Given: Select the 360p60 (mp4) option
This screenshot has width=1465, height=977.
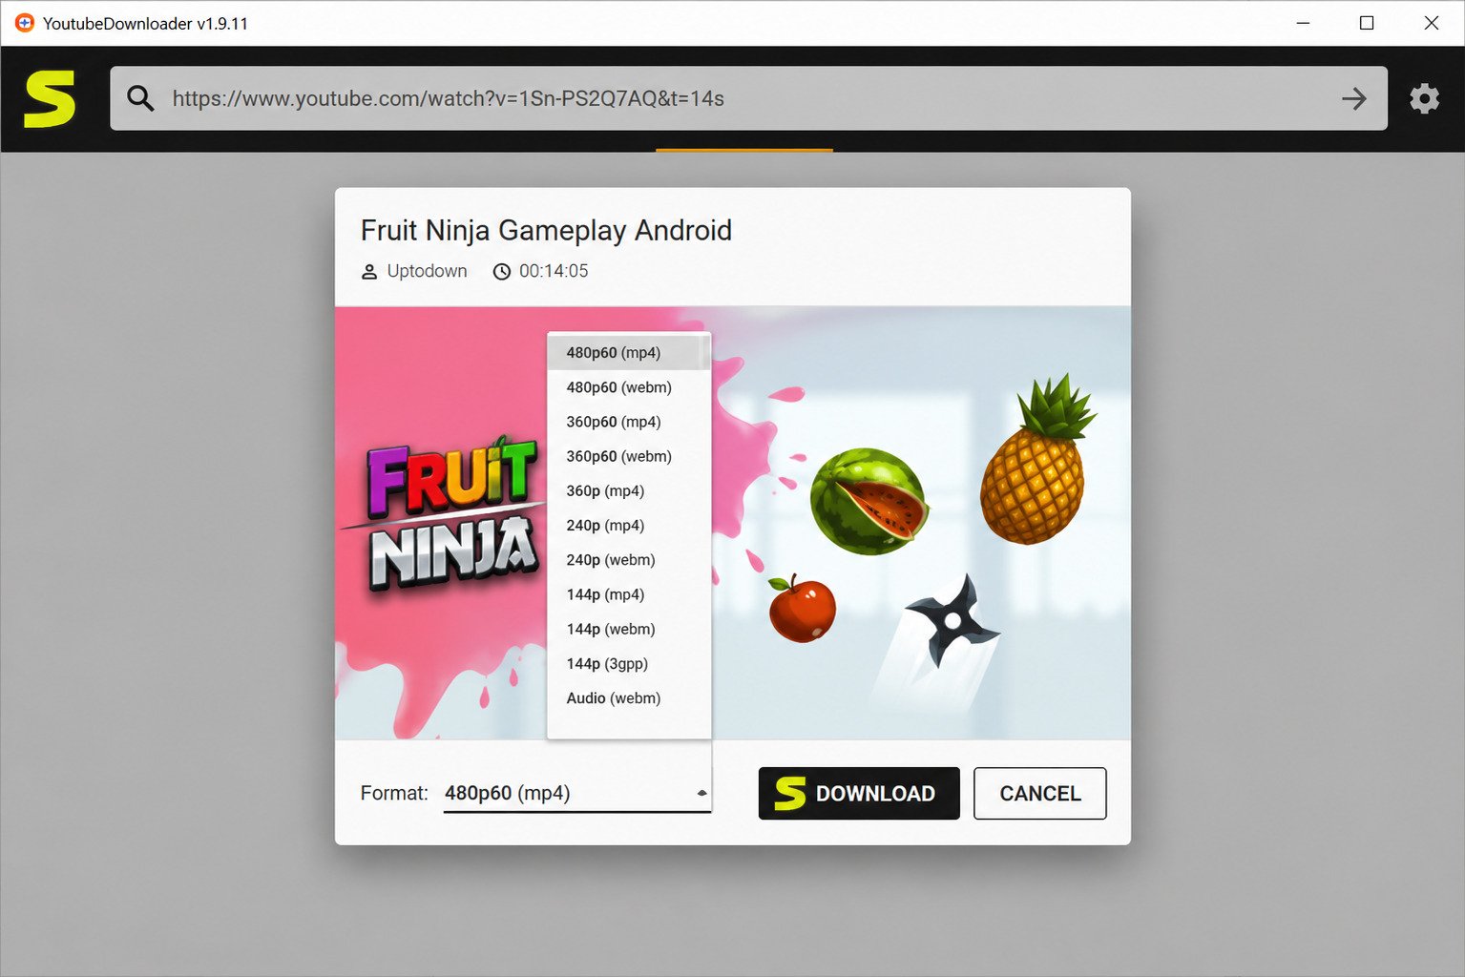Looking at the screenshot, I should pos(629,422).
